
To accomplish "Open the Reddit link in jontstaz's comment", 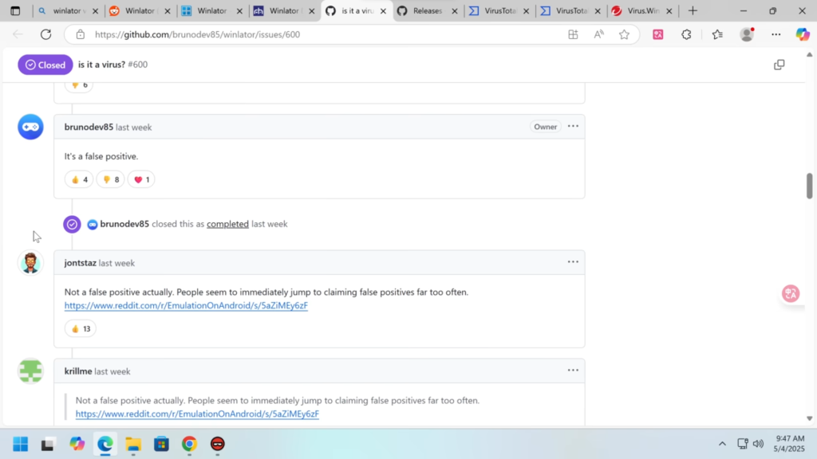I will [186, 305].
